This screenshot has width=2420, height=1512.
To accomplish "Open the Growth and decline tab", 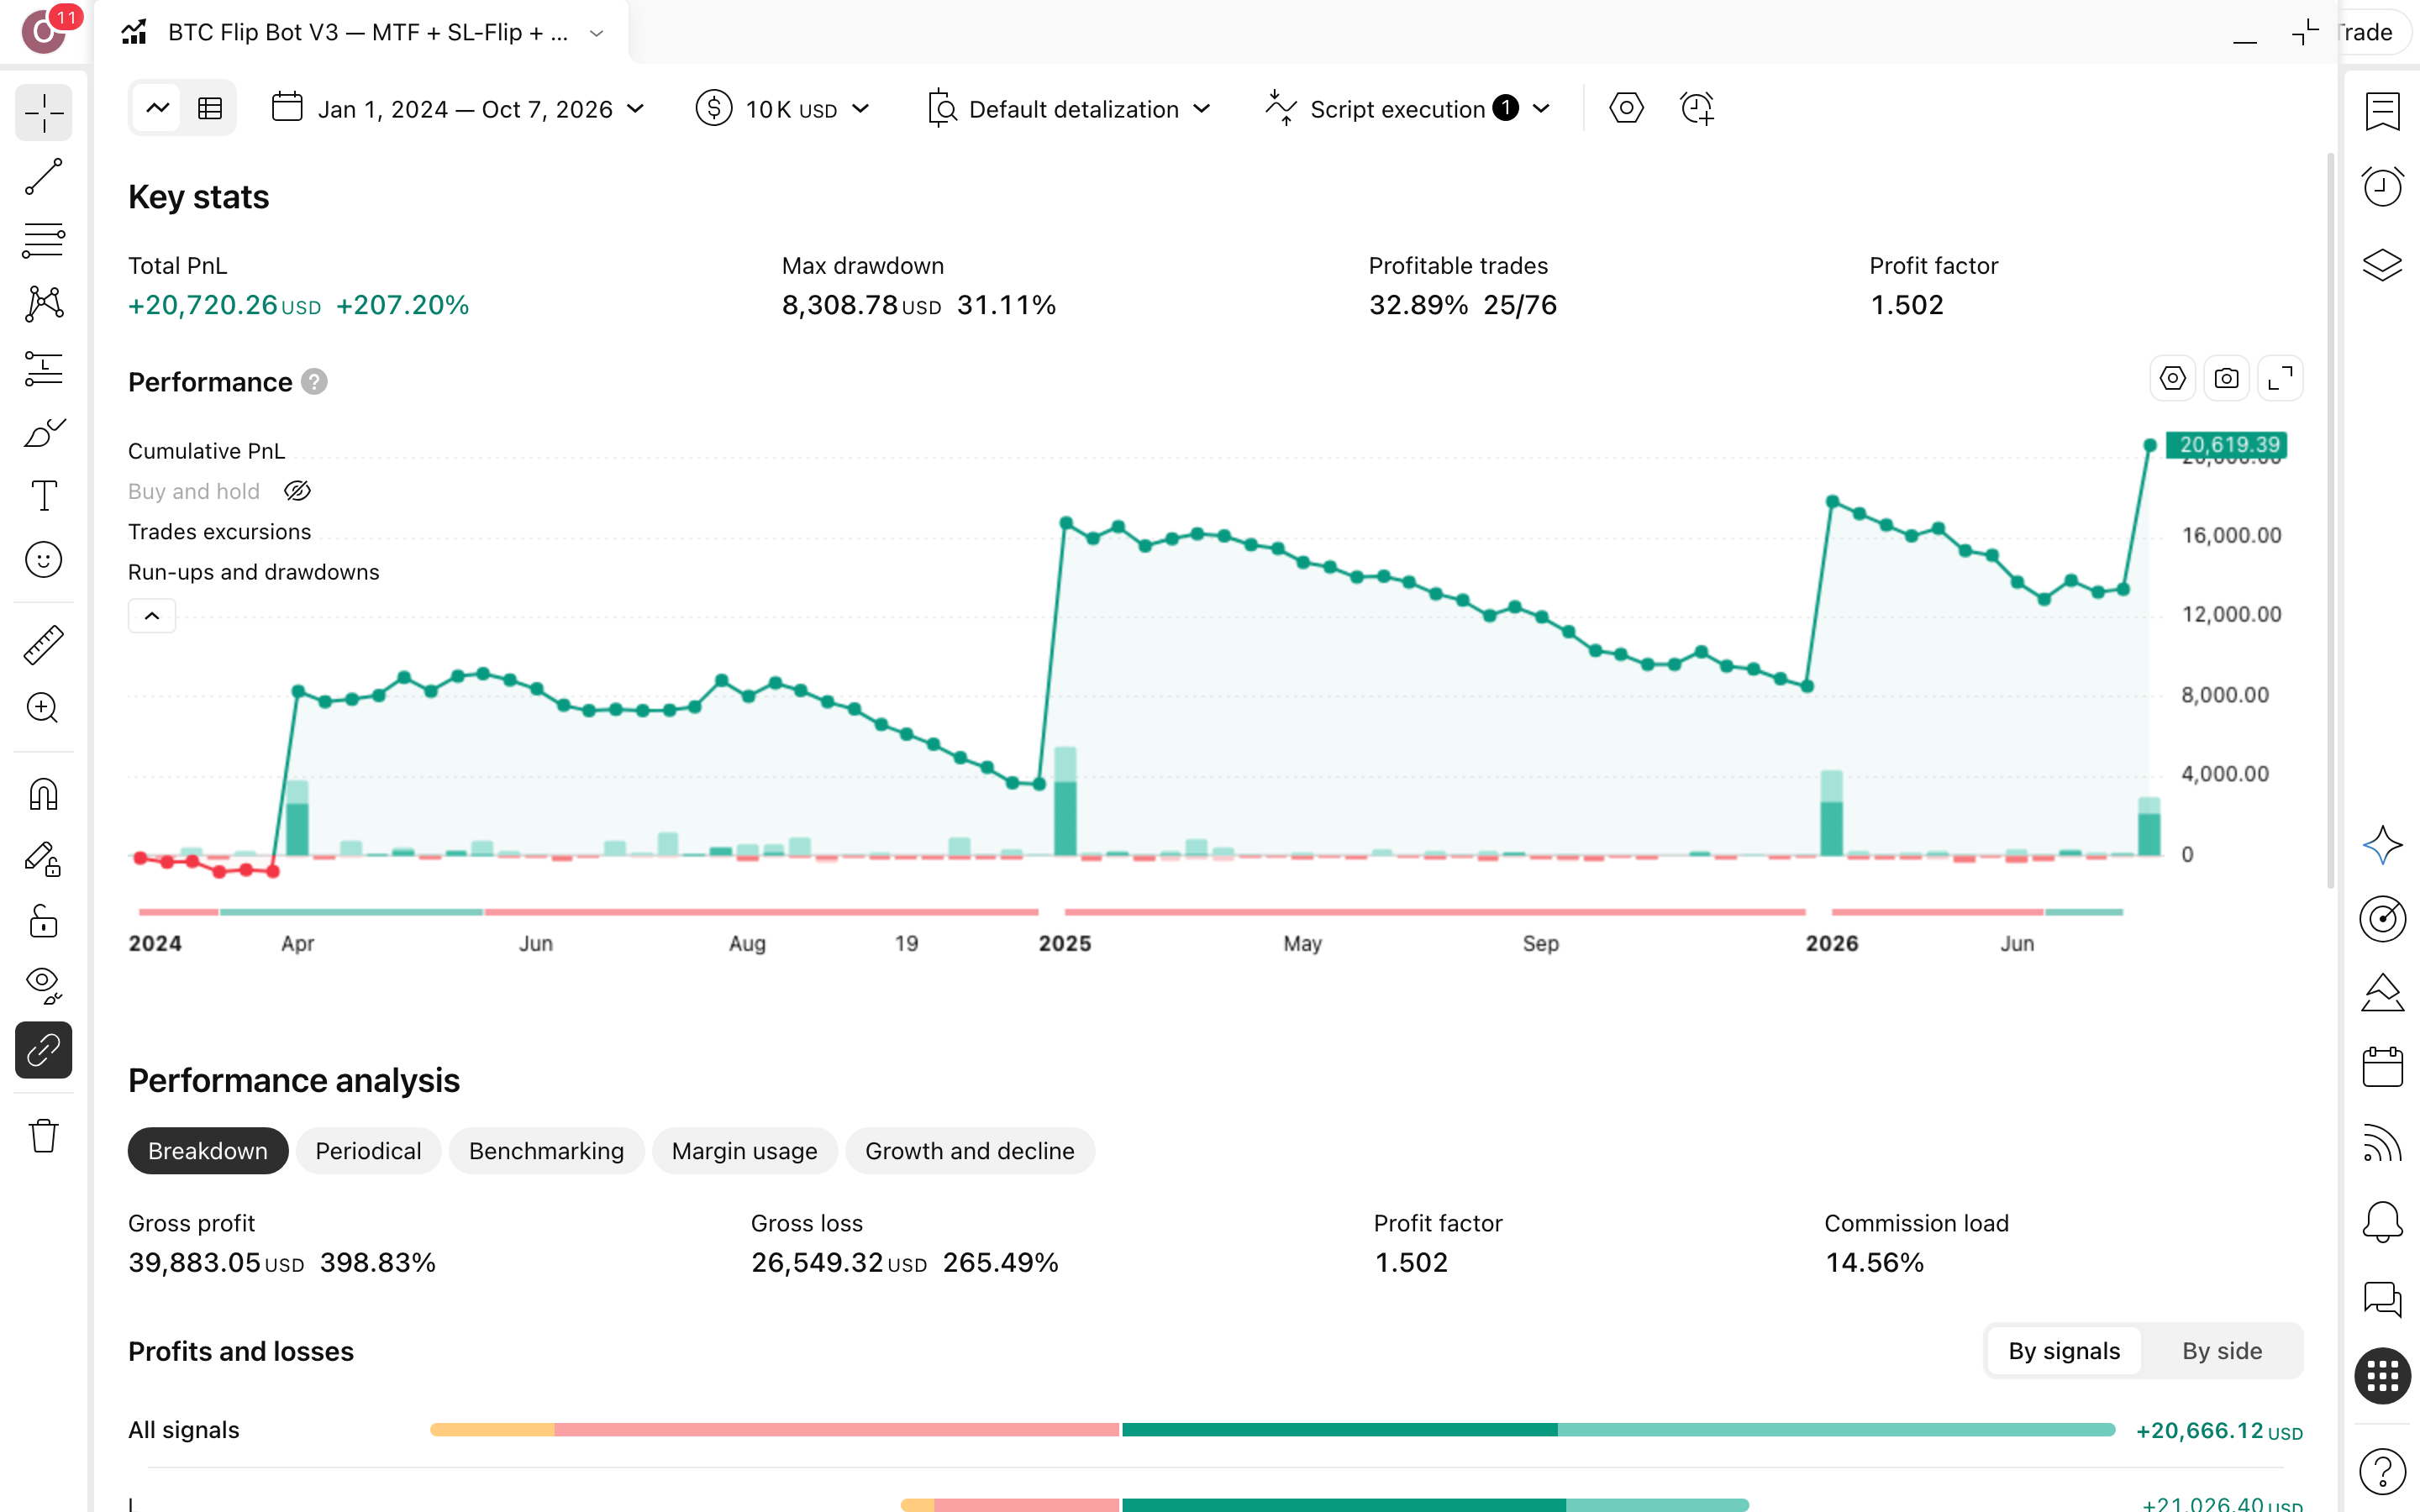I will pos(969,1151).
